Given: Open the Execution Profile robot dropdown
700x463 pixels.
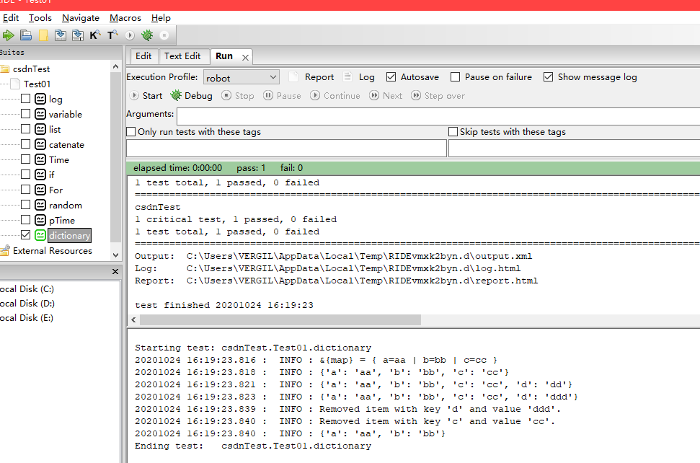Looking at the screenshot, I should click(x=242, y=77).
